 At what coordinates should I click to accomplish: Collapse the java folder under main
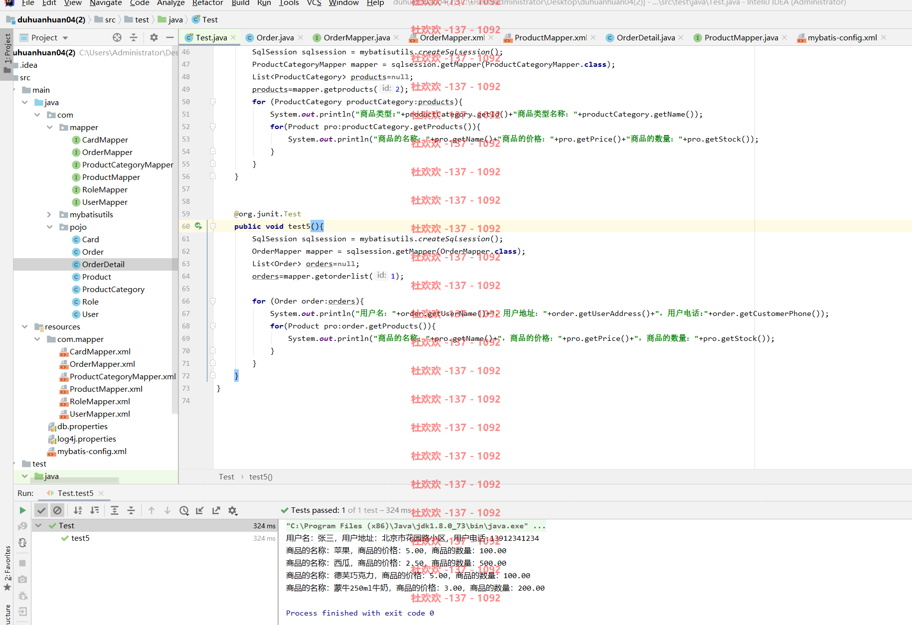(x=24, y=102)
